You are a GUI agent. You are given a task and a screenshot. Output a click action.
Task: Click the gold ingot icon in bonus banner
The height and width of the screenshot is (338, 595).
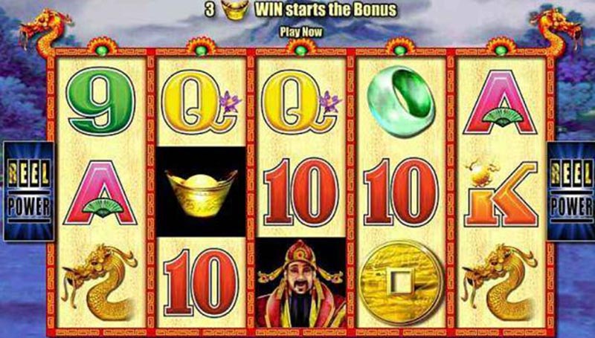pyautogui.click(x=235, y=10)
